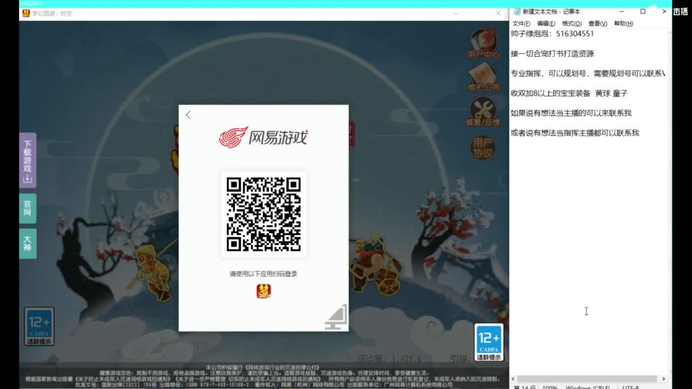The height and width of the screenshot is (389, 692).
Task: Maximize the Notepad window
Action: [643, 11]
